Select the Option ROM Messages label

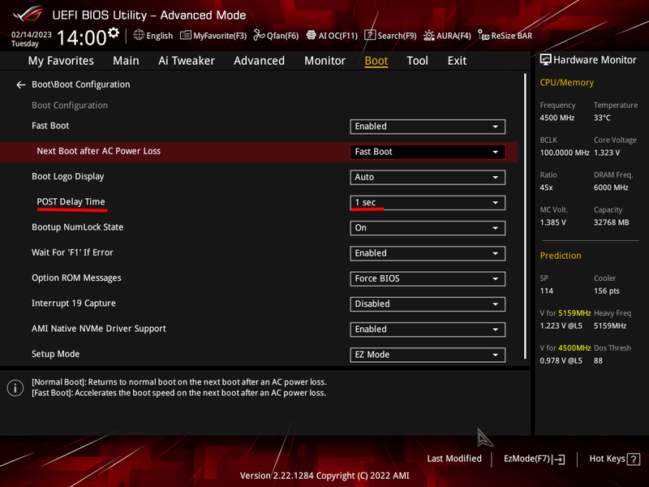pyautogui.click(x=76, y=278)
